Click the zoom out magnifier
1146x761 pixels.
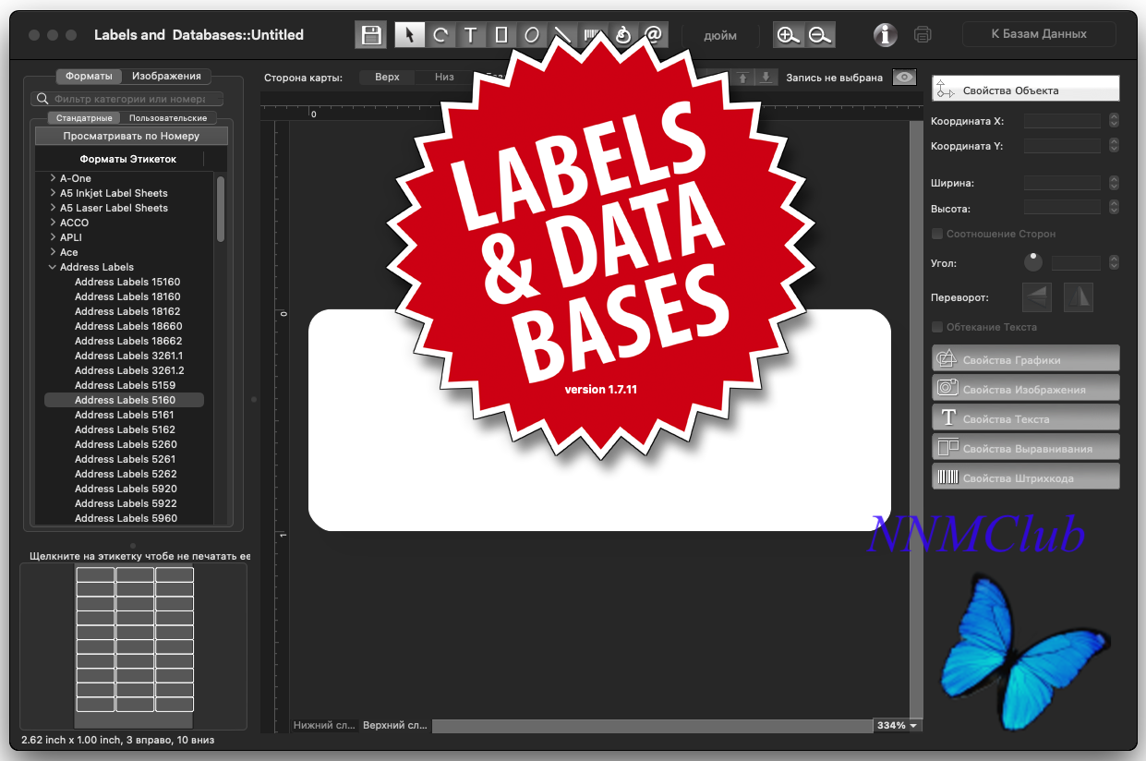tap(820, 35)
